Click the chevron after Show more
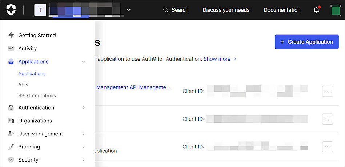This screenshot has width=345, height=167. (x=235, y=59)
